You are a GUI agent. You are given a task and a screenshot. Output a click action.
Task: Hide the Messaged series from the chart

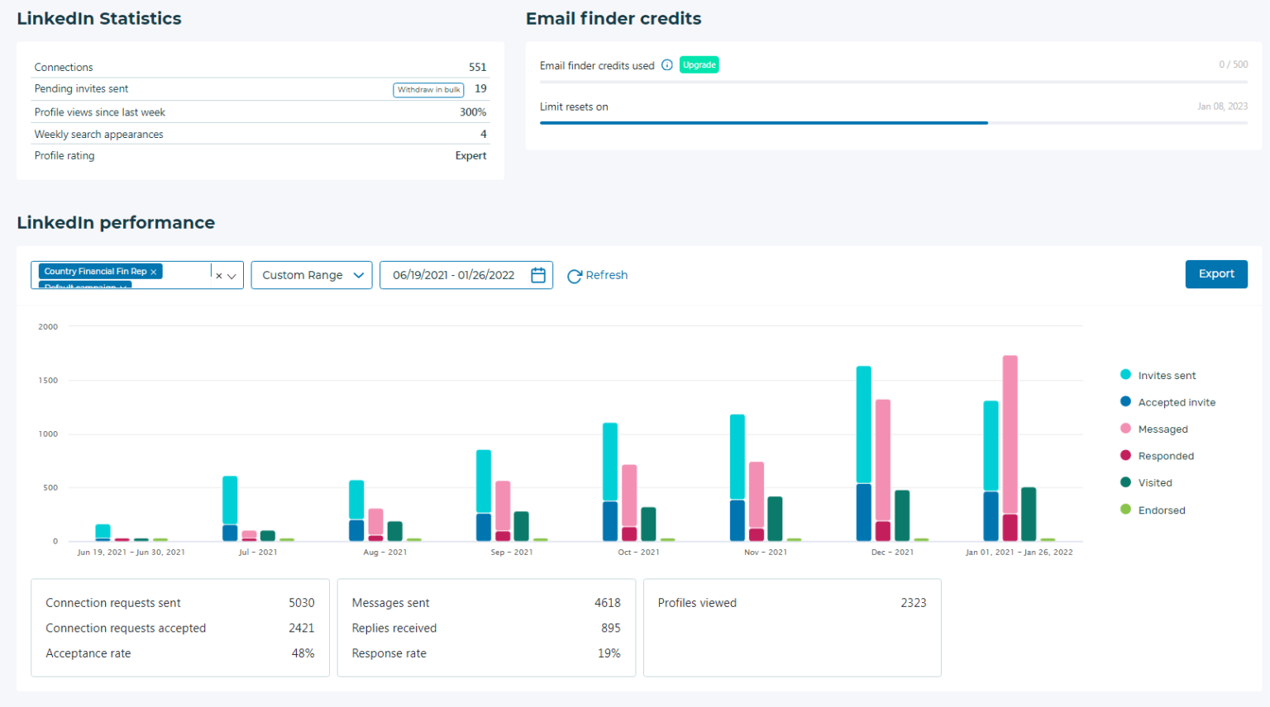[1163, 429]
